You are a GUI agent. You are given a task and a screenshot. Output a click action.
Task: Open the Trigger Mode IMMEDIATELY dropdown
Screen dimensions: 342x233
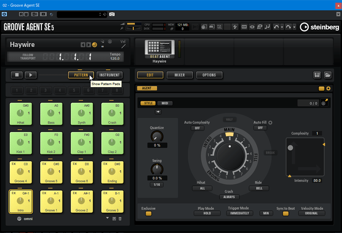click(239, 213)
